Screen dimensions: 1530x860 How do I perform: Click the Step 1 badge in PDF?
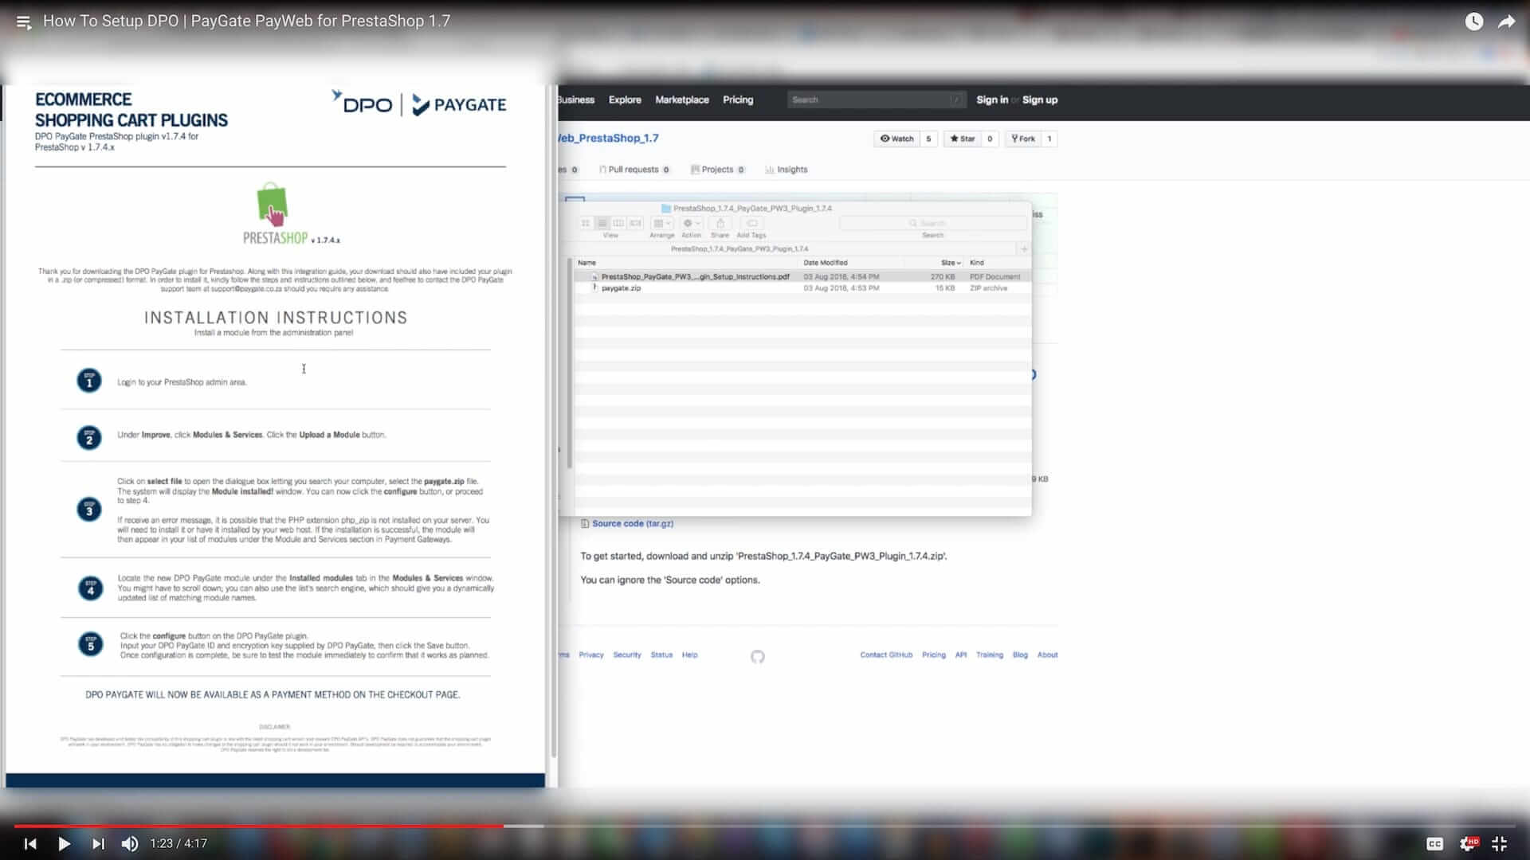coord(89,381)
